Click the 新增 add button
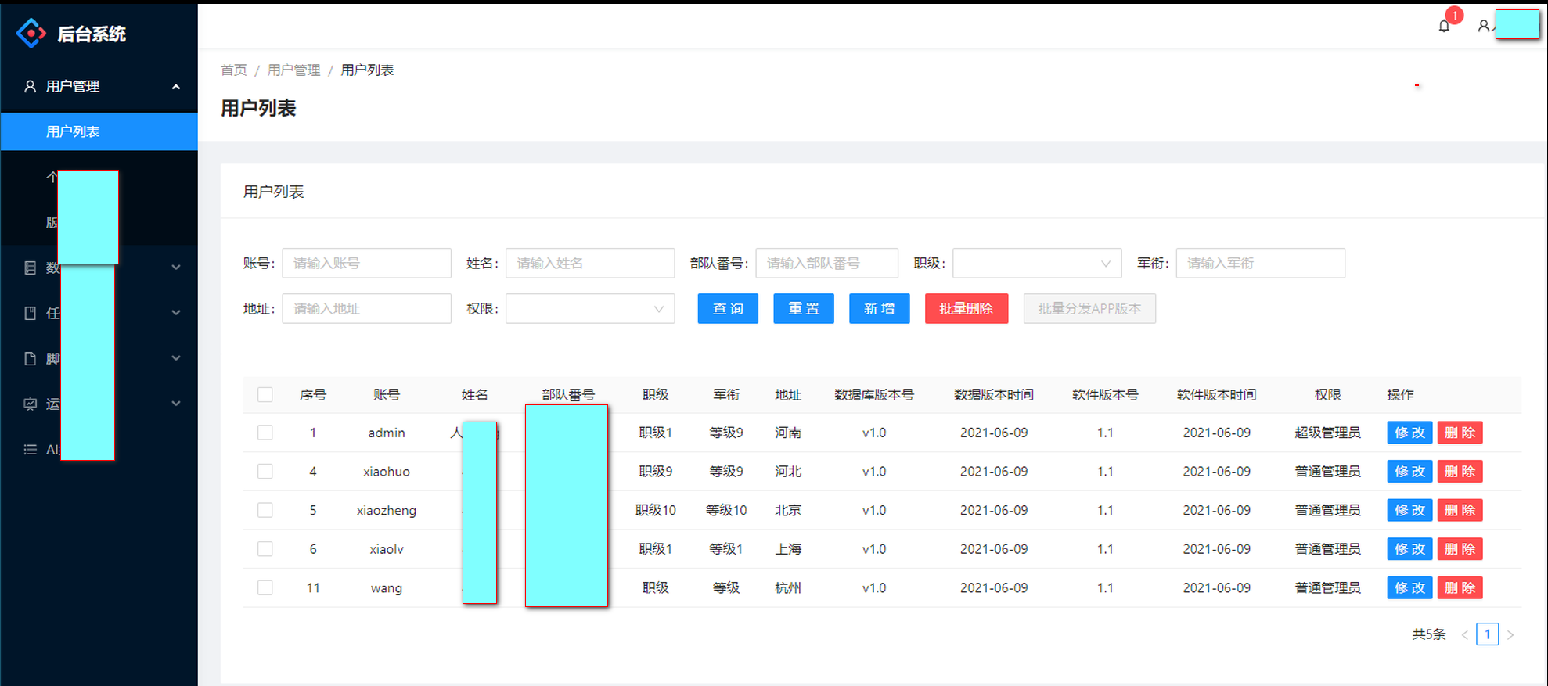 (879, 308)
